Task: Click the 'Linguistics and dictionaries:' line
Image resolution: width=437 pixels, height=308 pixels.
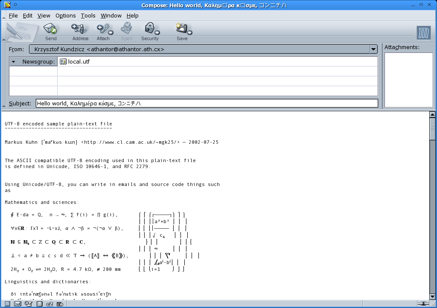Action: pyautogui.click(x=48, y=282)
